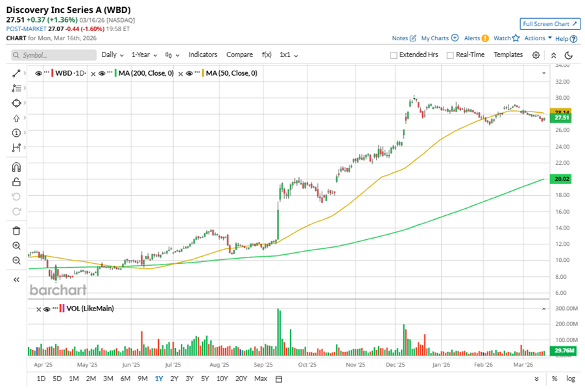Delete drawings with the trash icon
Image resolution: width=585 pixels, height=389 pixels.
pos(16,231)
